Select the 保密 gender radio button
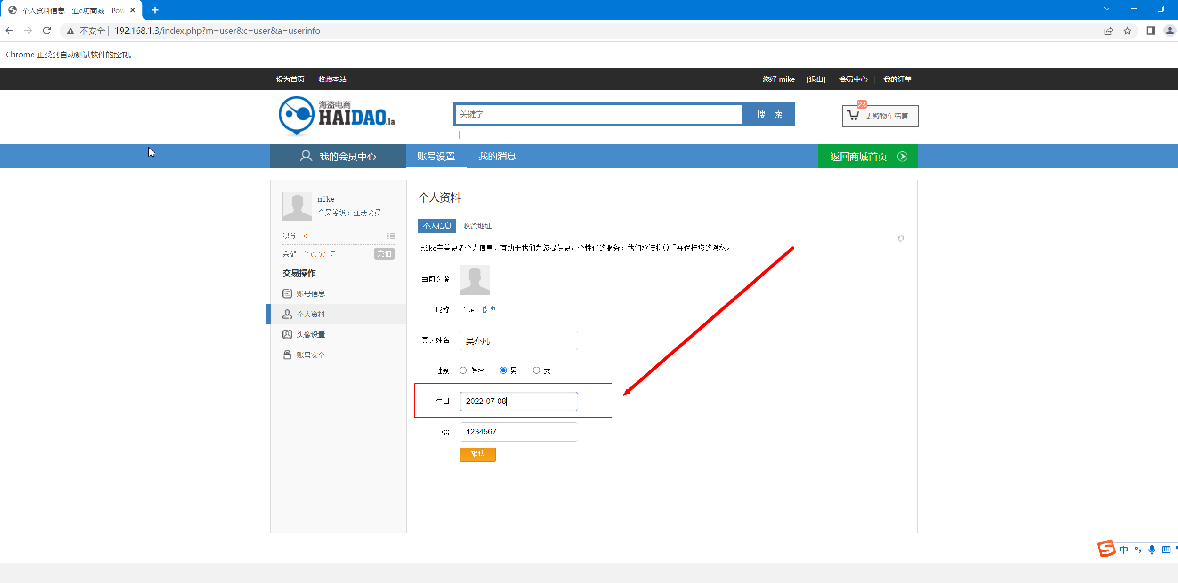 click(x=463, y=370)
